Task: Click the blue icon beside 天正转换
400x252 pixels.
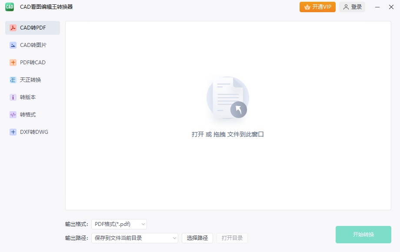Action: point(13,80)
